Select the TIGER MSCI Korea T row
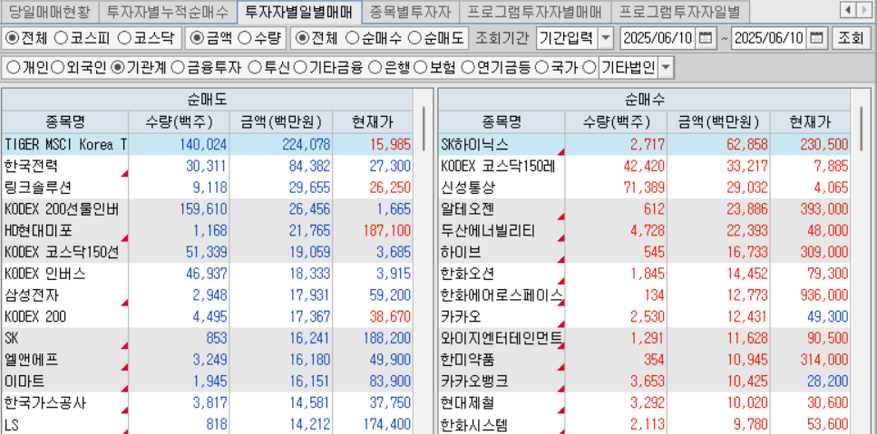877x434 pixels. pos(207,145)
